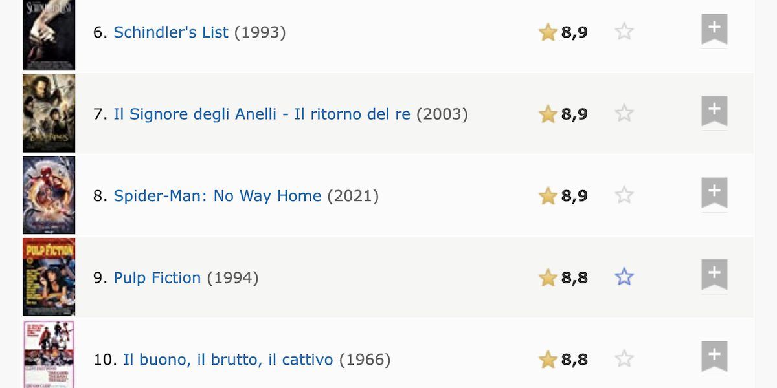Open Il buono, il brutto, il cattivo link
The width and height of the screenshot is (777, 388).
click(x=228, y=360)
